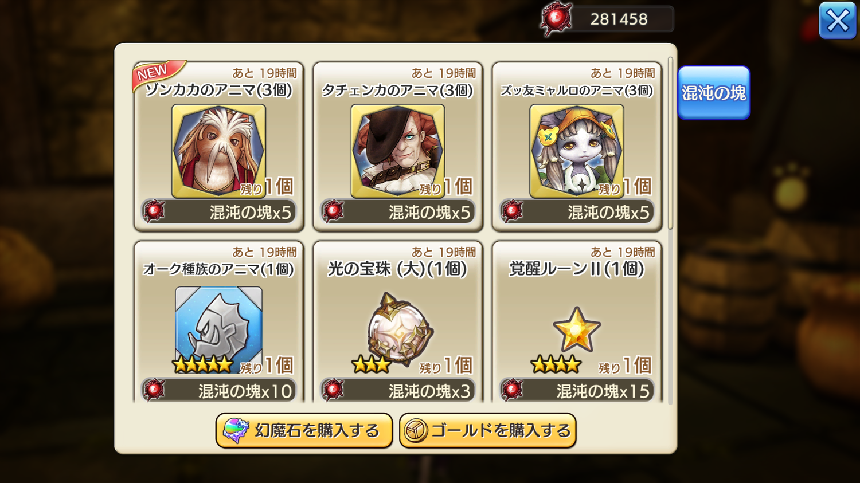Select the ズッ友ミャルロ cat girl portrait
The image size is (860, 483).
point(576,151)
